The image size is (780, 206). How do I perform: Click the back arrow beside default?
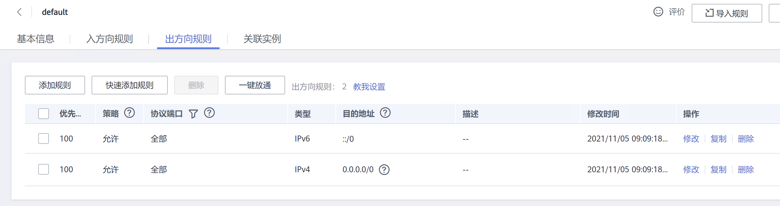[19, 12]
